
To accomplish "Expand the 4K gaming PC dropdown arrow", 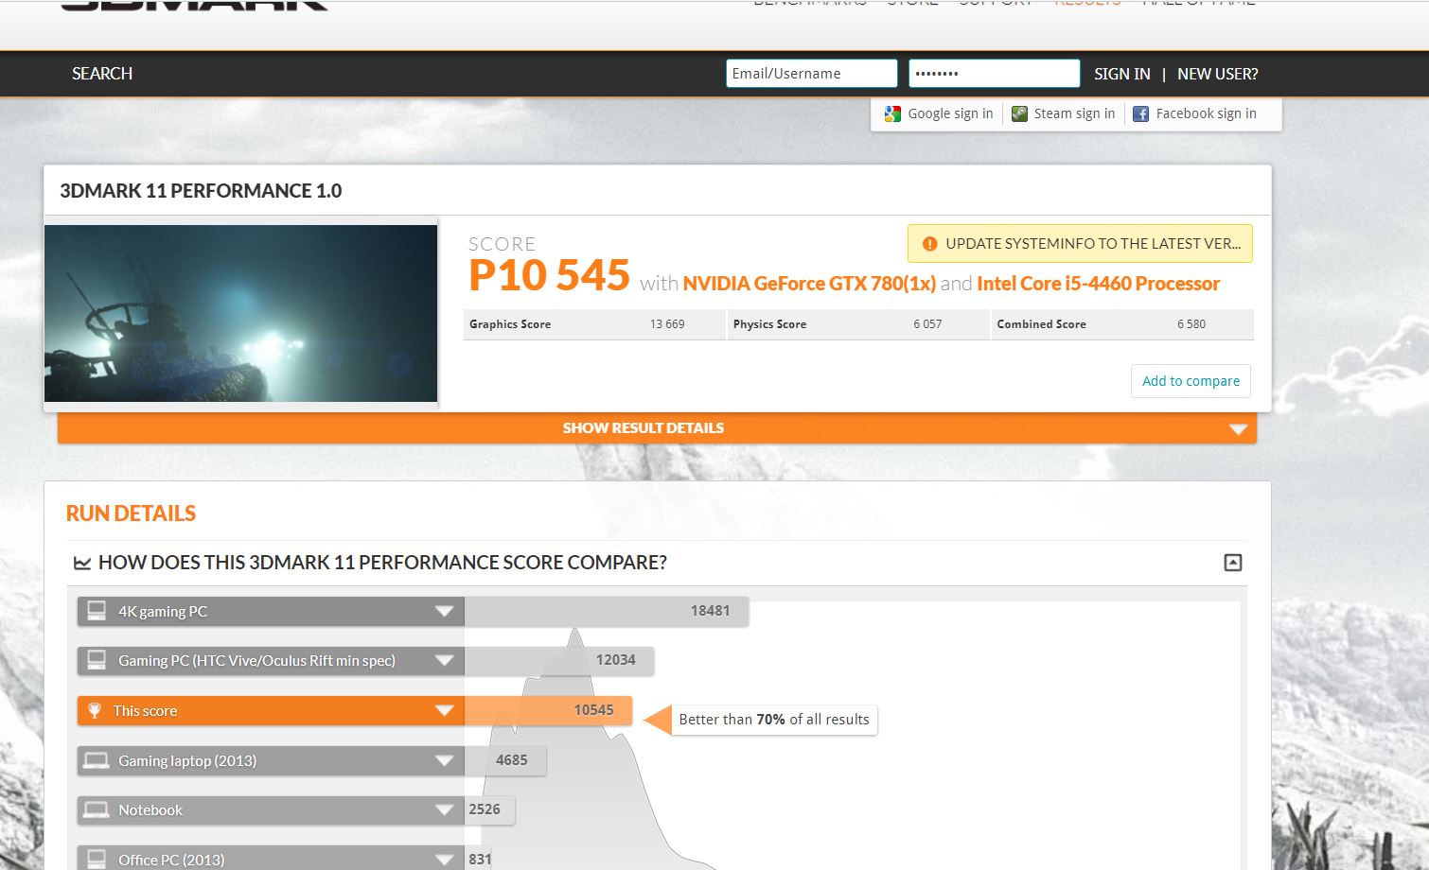I will [444, 611].
